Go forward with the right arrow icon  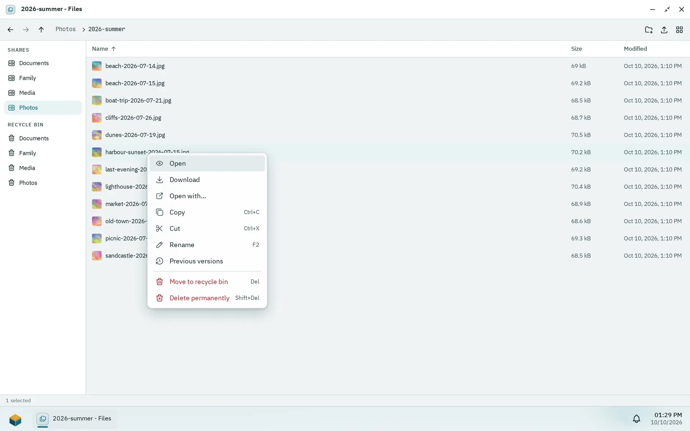26,29
